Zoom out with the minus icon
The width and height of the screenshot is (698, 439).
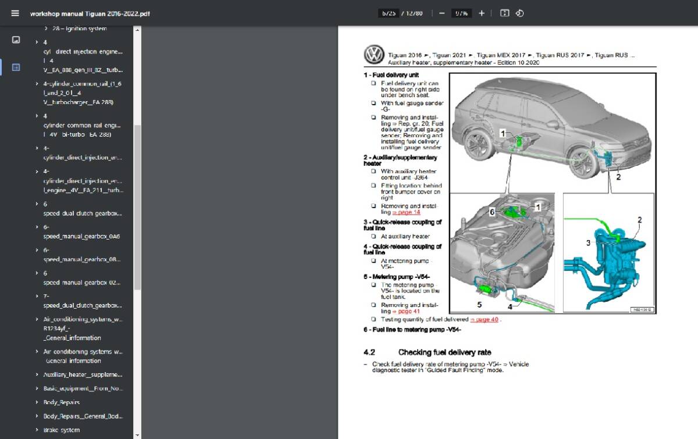point(442,13)
